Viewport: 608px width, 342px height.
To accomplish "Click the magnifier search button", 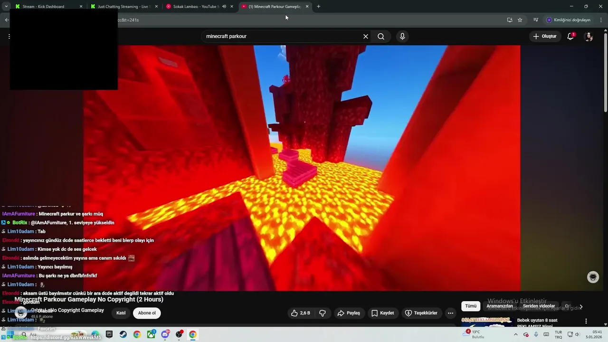I will (x=381, y=36).
